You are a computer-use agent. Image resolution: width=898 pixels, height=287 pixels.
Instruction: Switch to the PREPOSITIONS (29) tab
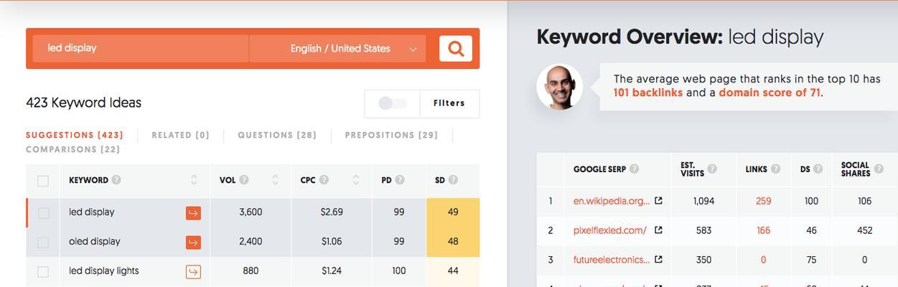(x=391, y=135)
